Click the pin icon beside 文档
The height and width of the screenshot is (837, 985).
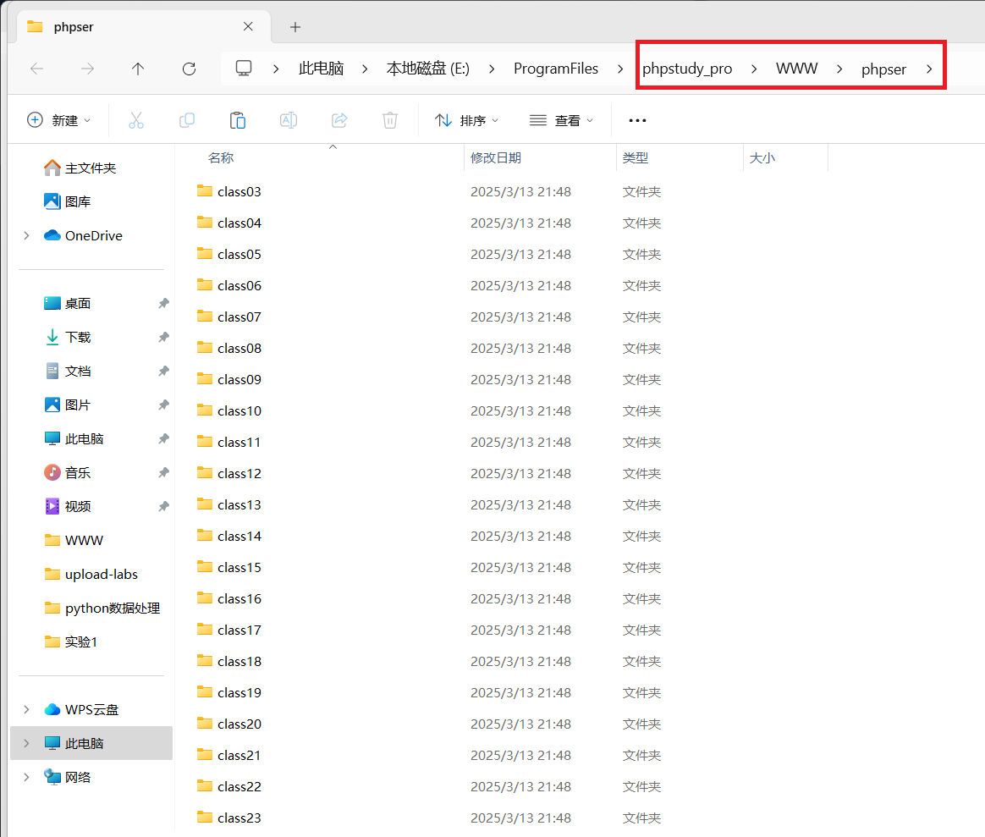[164, 372]
